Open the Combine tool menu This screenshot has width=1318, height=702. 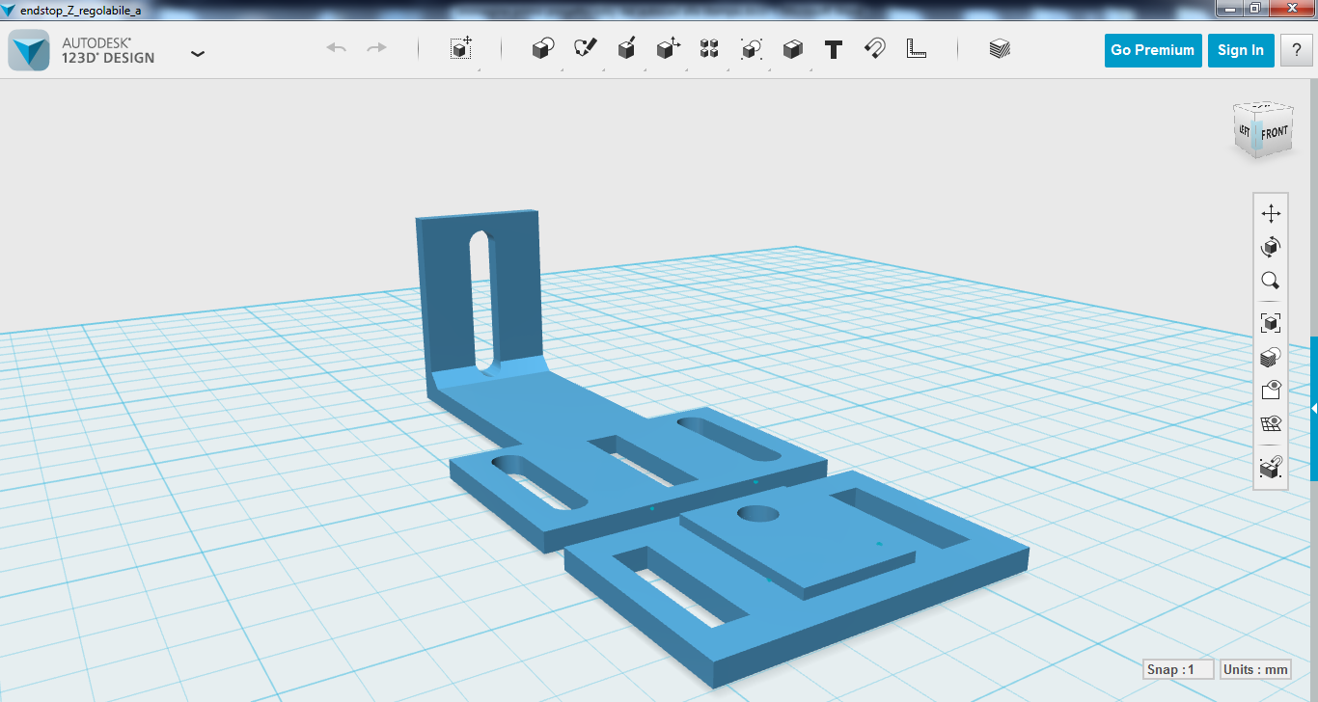(793, 48)
